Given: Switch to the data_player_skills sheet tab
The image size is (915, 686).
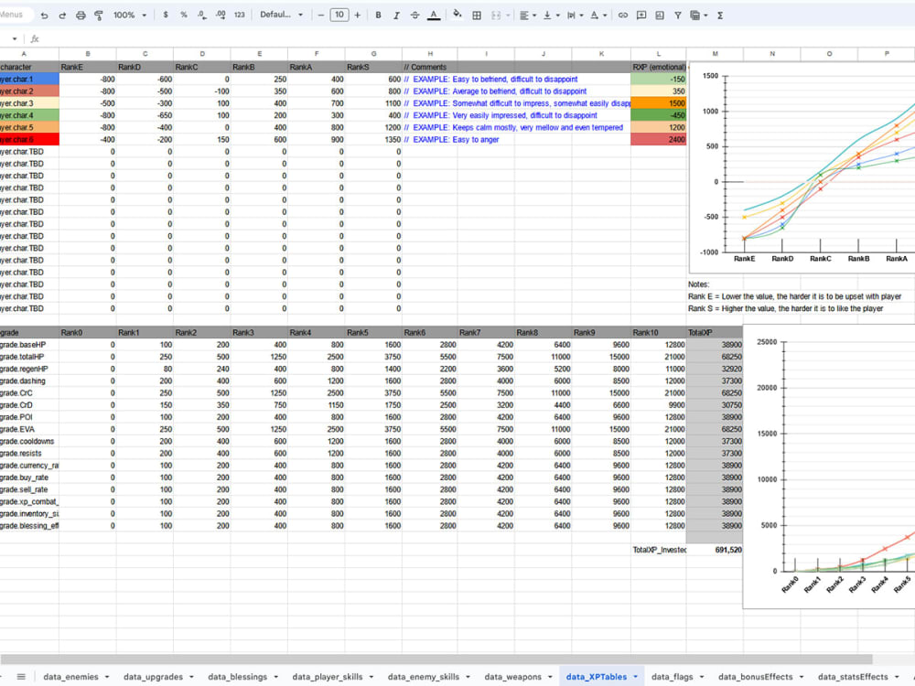Looking at the screenshot, I should coord(327,677).
